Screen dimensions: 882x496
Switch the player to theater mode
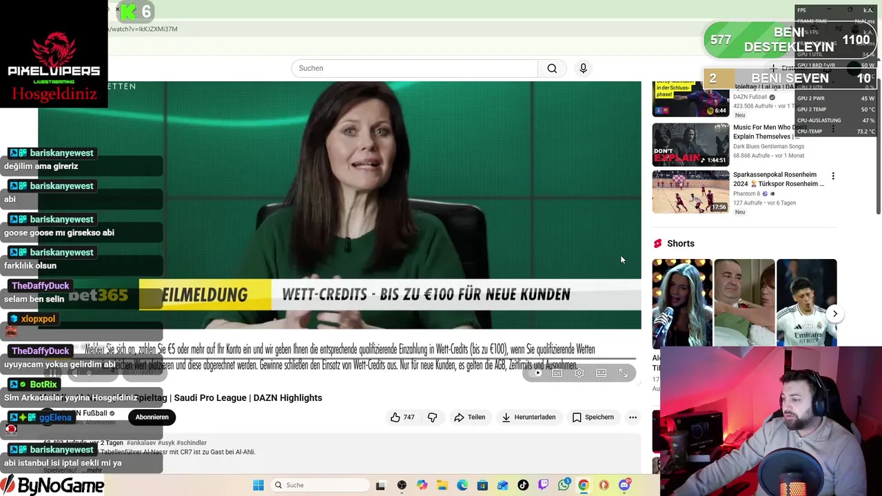point(601,373)
